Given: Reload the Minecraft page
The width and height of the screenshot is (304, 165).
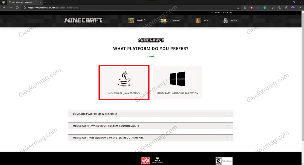Looking at the screenshot, I should (17, 8).
